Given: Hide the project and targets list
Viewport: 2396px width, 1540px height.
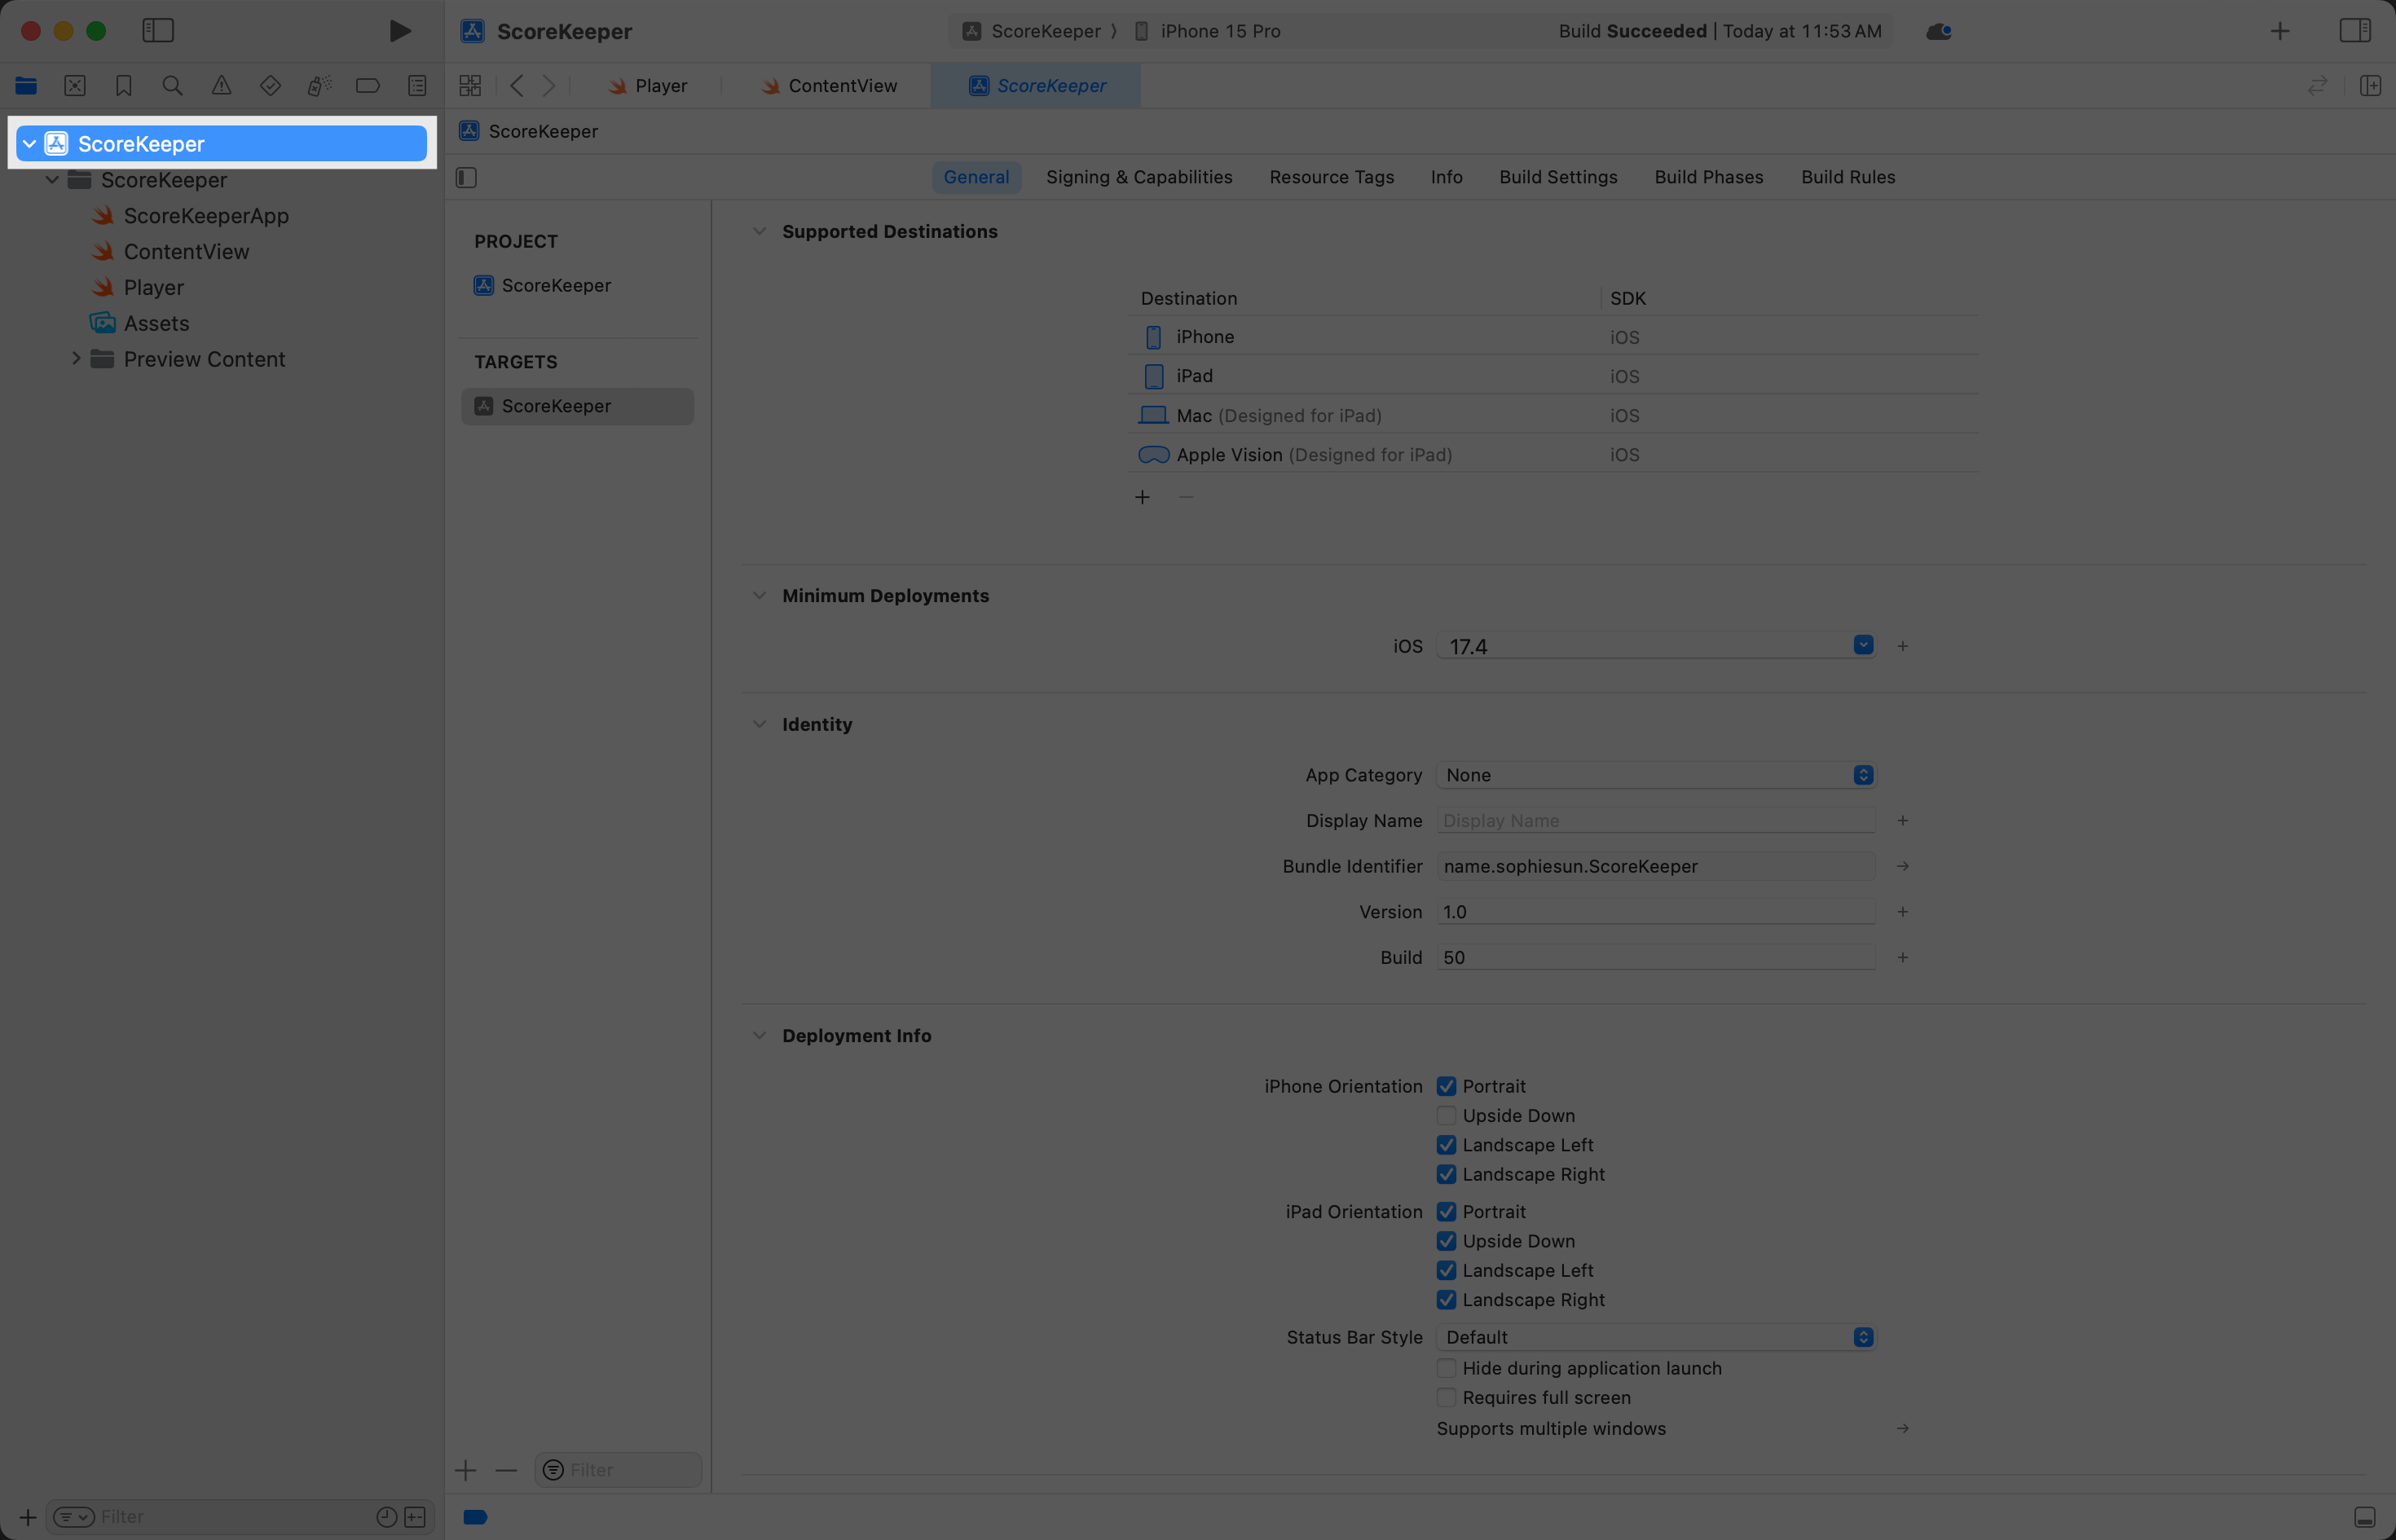Looking at the screenshot, I should [x=466, y=178].
